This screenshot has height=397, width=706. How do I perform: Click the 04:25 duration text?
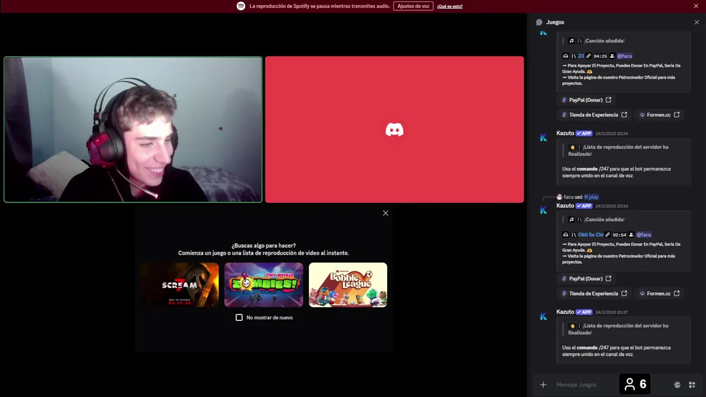[600, 56]
